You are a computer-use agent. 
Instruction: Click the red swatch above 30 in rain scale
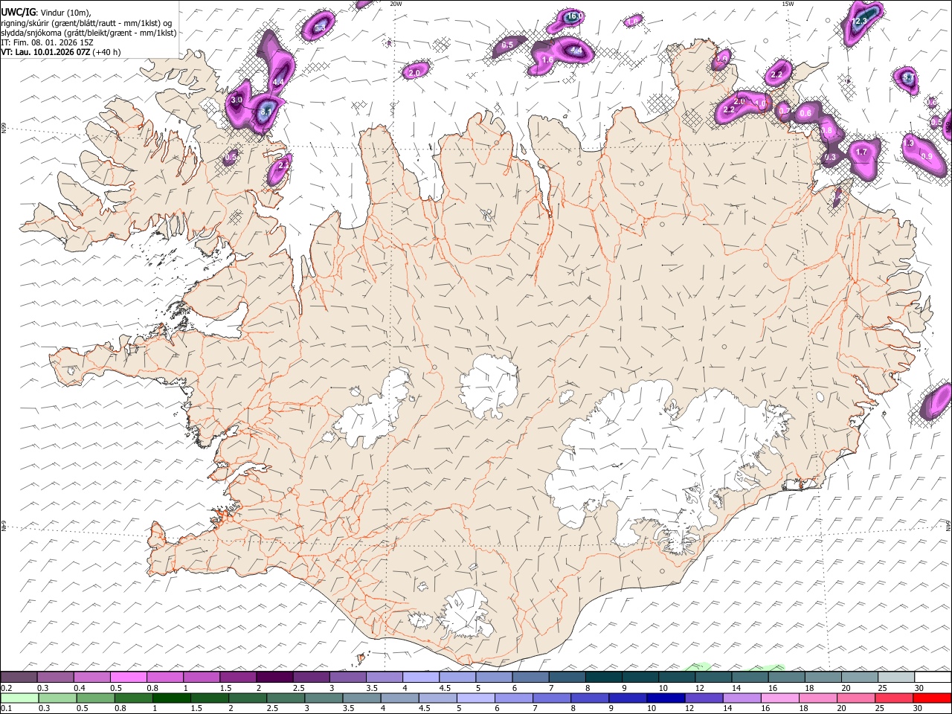(x=932, y=698)
